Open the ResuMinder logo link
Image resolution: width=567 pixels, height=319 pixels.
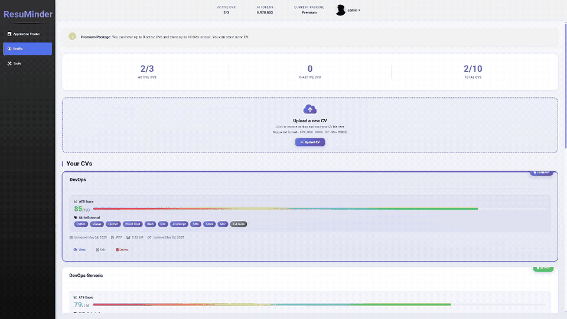[x=28, y=14]
